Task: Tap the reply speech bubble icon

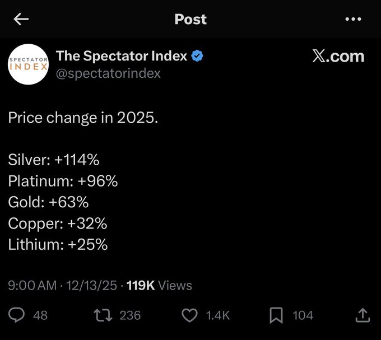Action: pyautogui.click(x=17, y=315)
